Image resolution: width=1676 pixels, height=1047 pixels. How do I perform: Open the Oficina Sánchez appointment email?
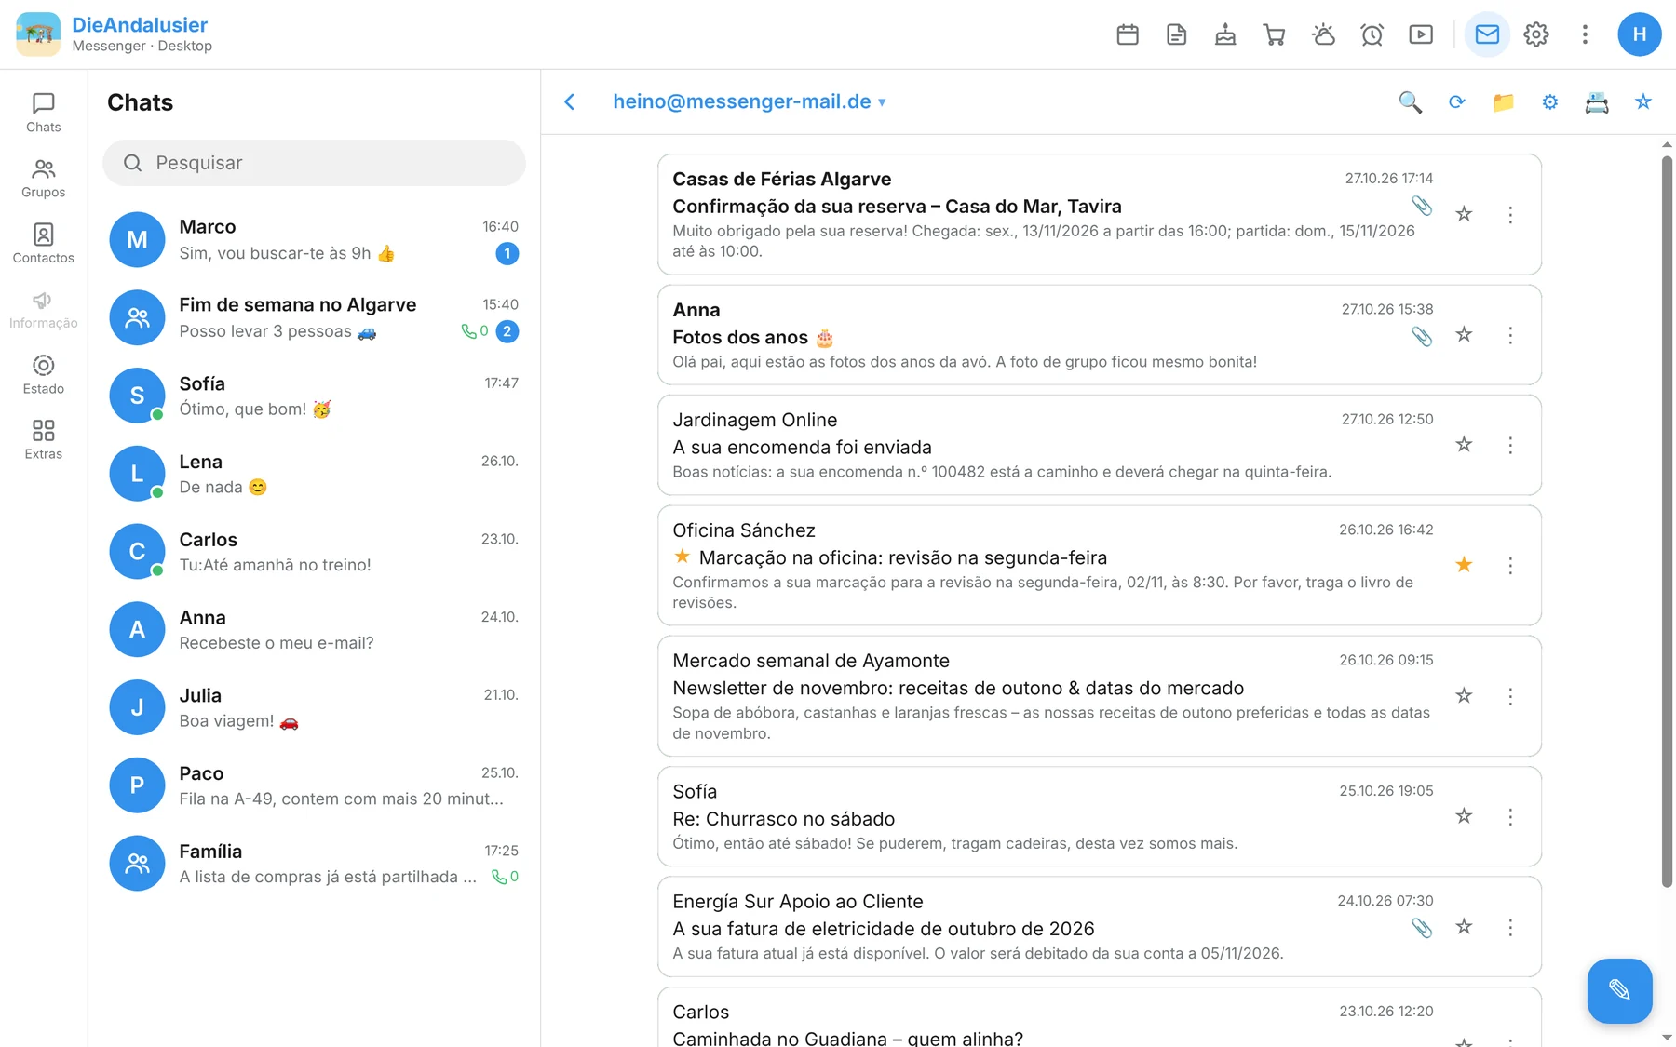[1099, 565]
